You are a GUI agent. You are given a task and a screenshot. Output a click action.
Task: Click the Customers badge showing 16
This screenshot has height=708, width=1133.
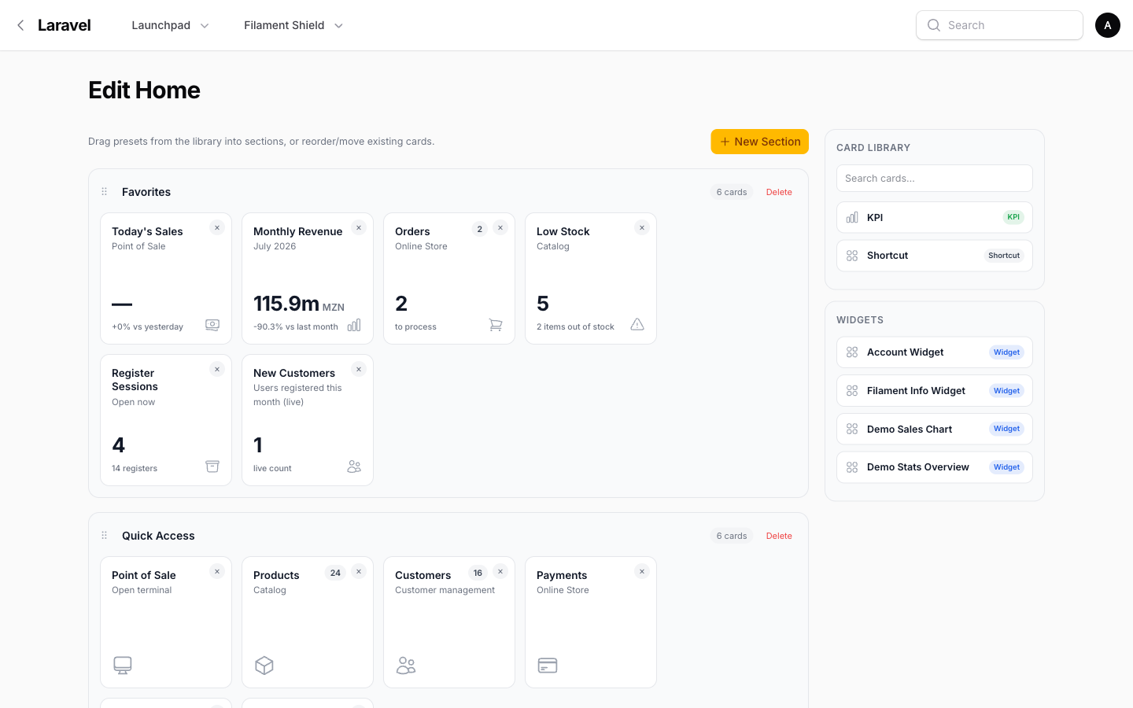point(478,573)
